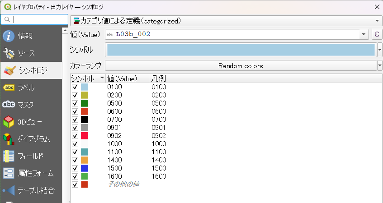Uncheck the 0600 category checkbox

(x=75, y=111)
